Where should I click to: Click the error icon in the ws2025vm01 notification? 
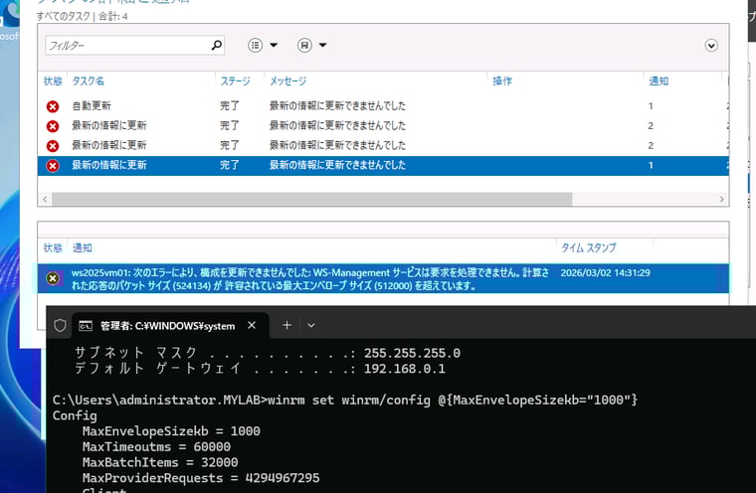(x=53, y=278)
